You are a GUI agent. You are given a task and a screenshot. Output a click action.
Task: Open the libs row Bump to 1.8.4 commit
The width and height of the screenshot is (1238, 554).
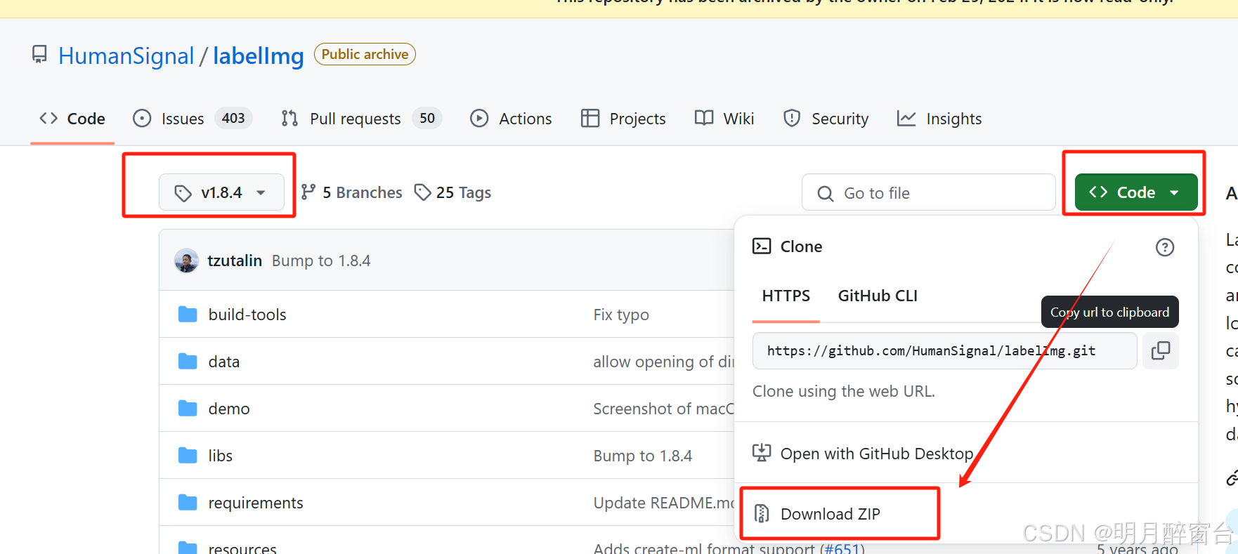[643, 456]
